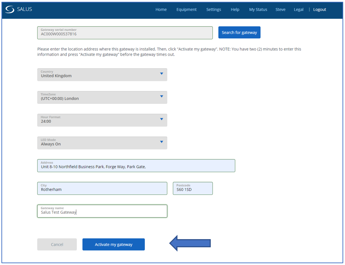
Task: Open the Country dropdown arrow
Action: point(162,74)
